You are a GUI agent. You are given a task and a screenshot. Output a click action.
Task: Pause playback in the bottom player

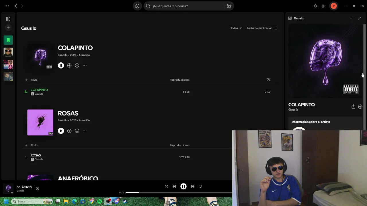point(183,186)
